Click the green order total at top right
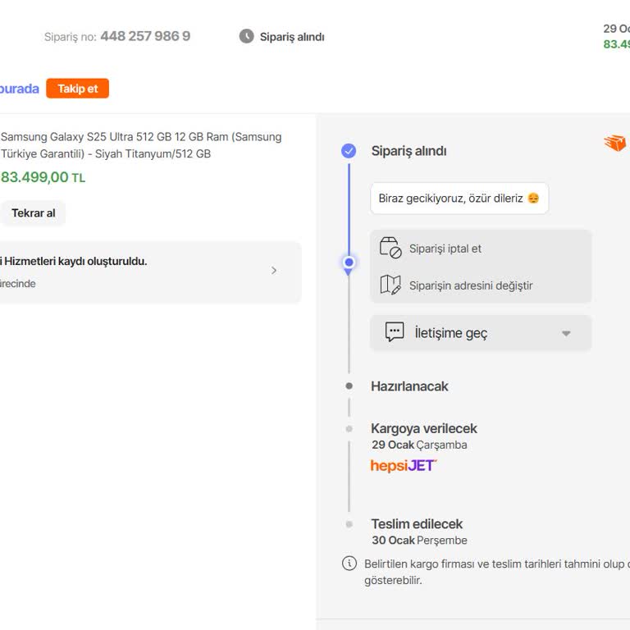Screen dimensions: 630x630 point(616,44)
